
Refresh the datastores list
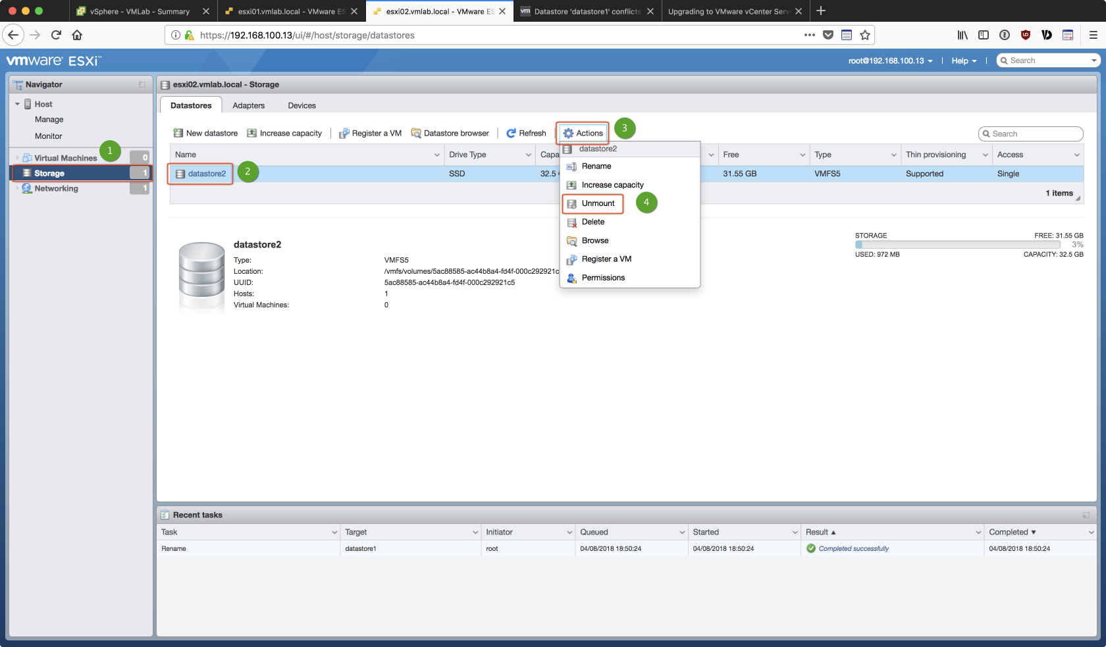526,133
